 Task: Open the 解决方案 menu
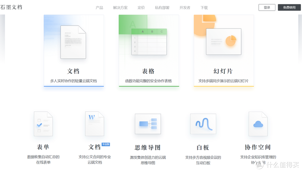120,8
